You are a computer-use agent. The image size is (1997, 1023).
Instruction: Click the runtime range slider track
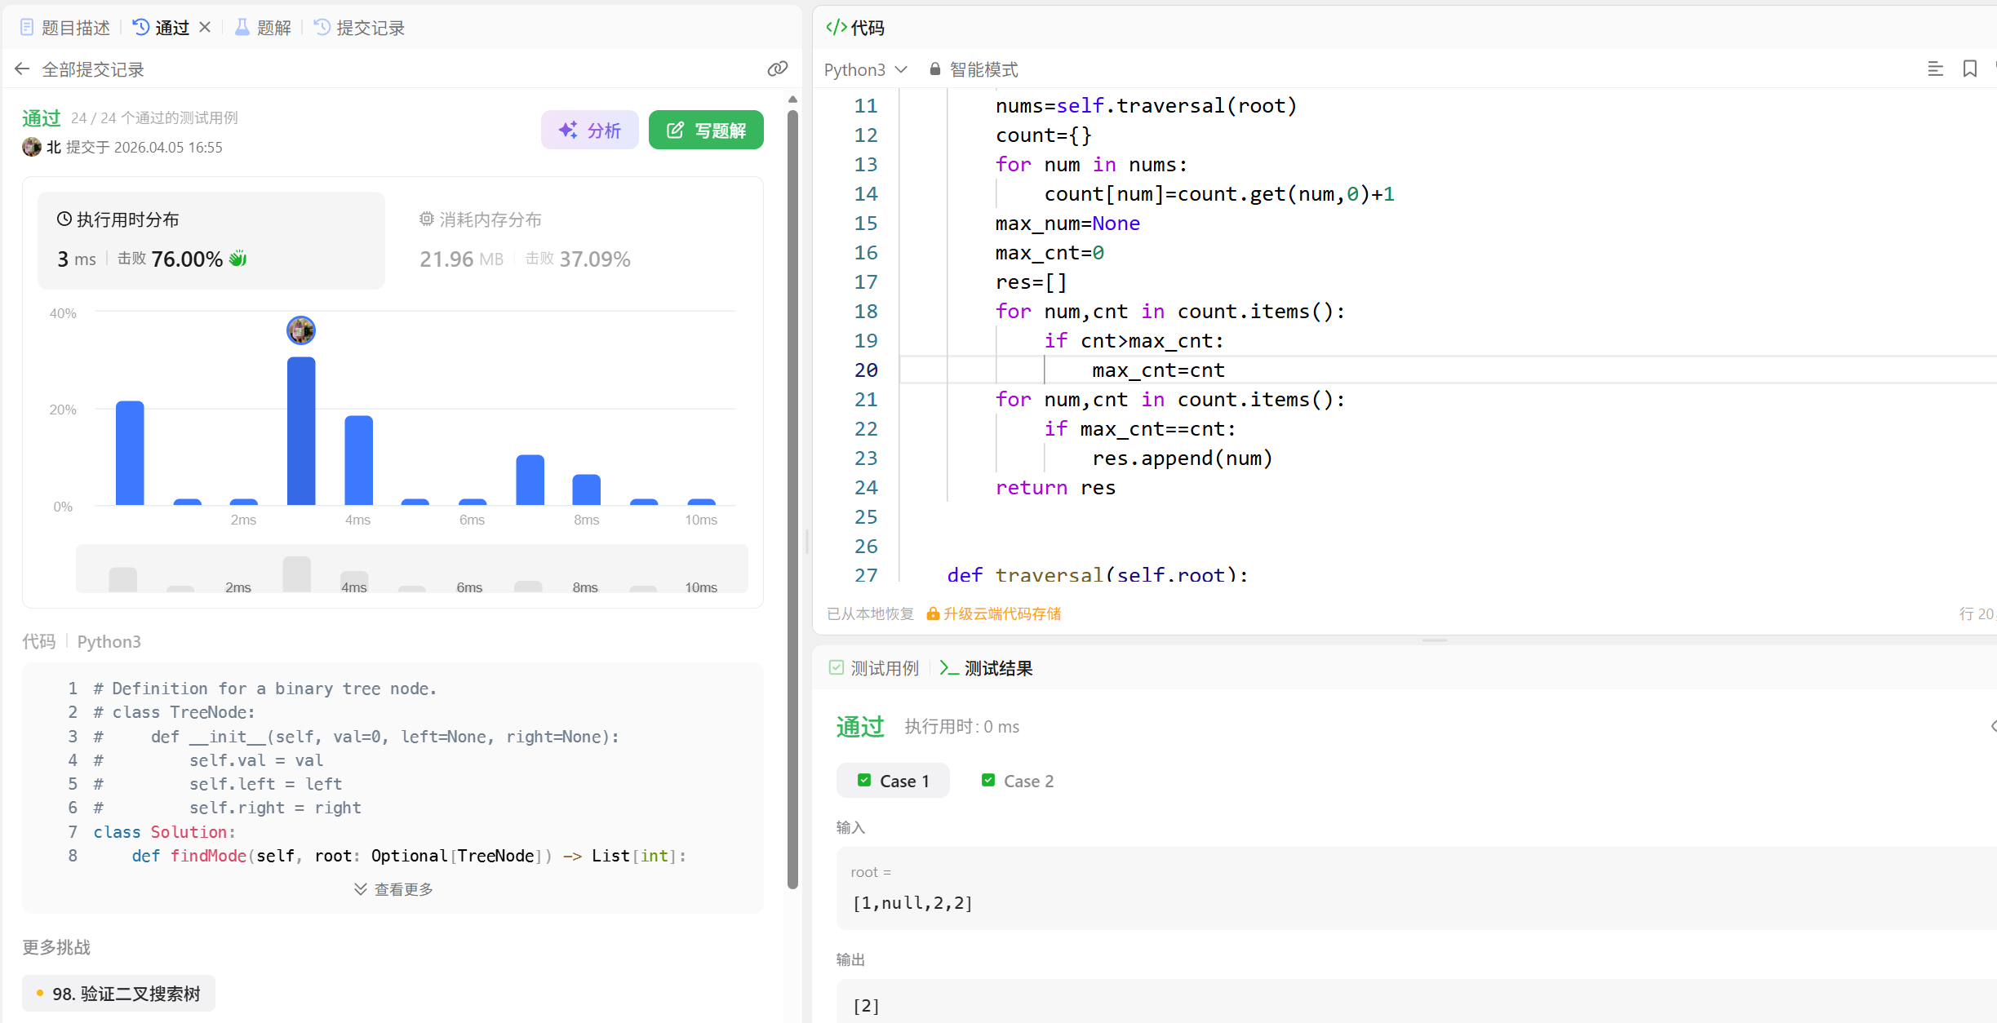pyautogui.click(x=411, y=569)
